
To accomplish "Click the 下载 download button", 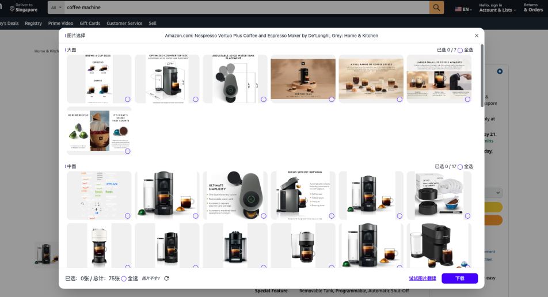I will coord(459,279).
